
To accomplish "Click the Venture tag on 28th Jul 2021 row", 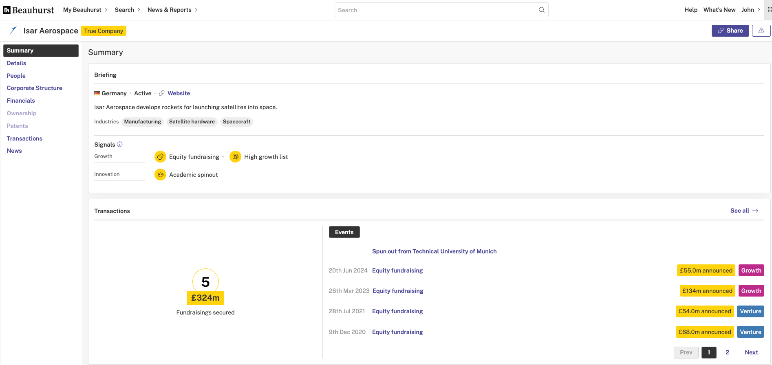I will [750, 311].
